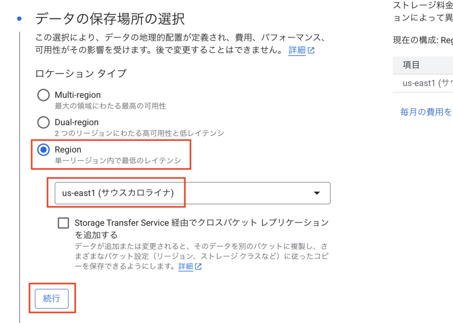Image resolution: width=453 pixels, height=323 pixels.
Task: Click the 続行 button
Action: (52, 299)
